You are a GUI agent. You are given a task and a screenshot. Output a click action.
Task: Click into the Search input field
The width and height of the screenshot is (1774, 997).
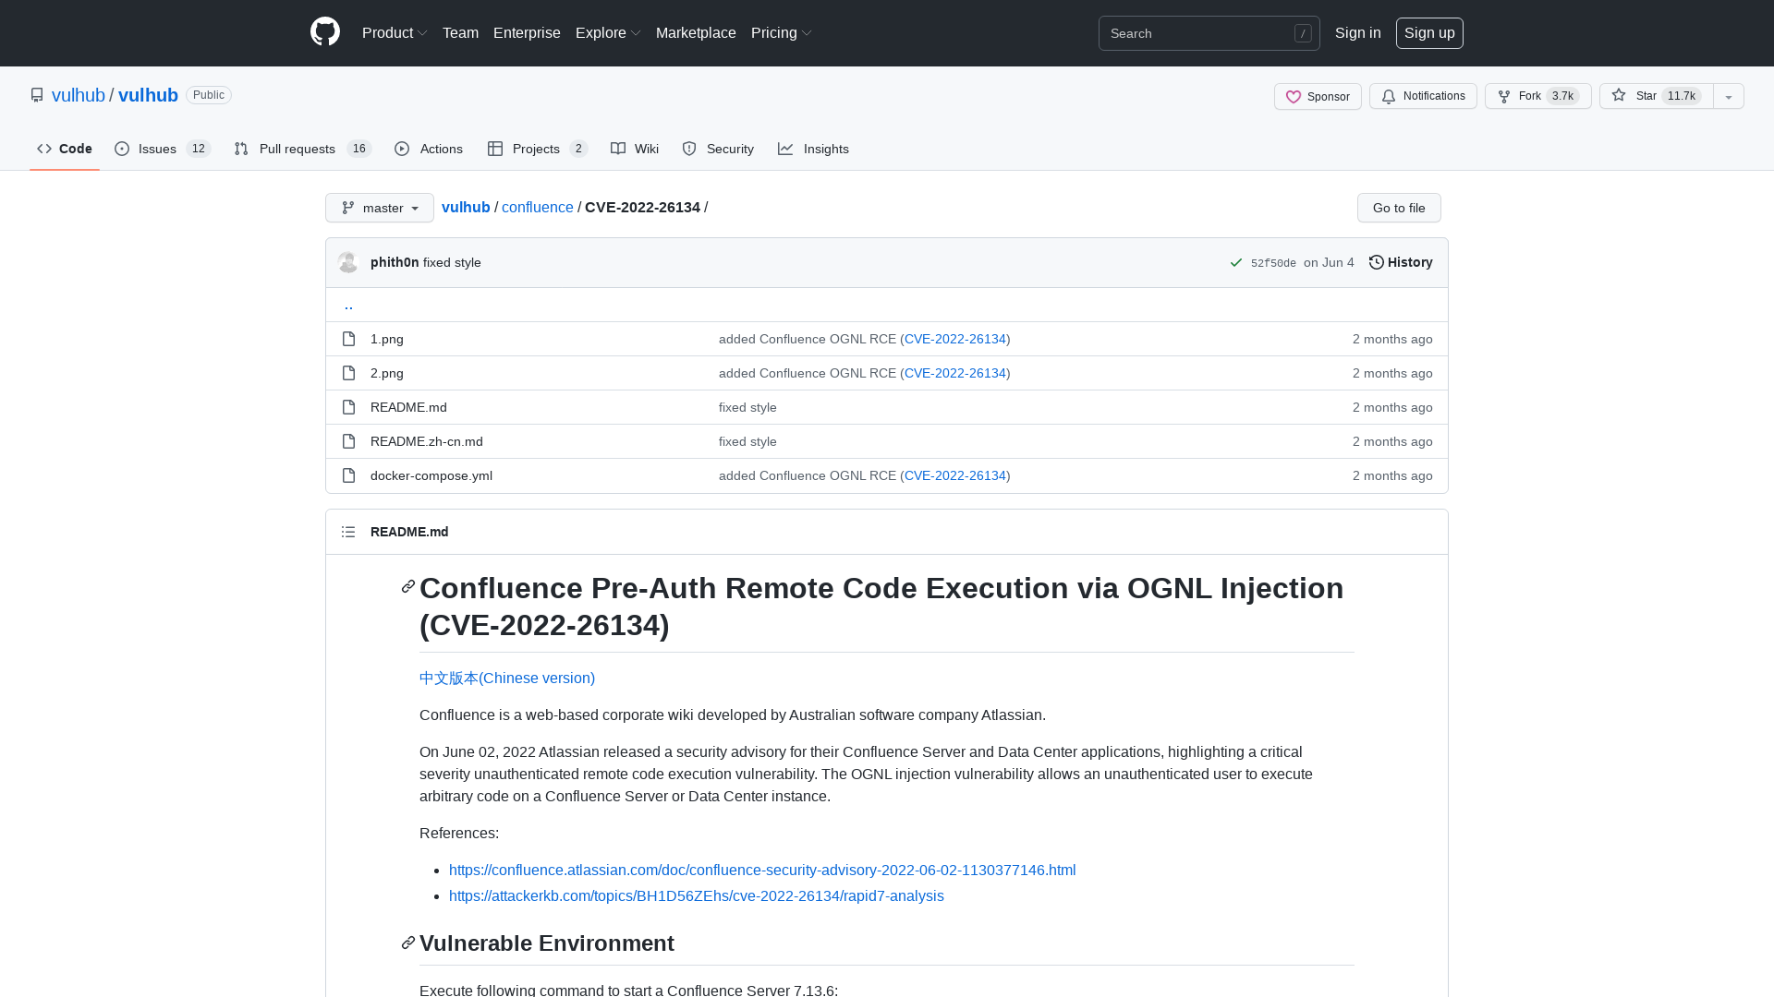tap(1201, 33)
